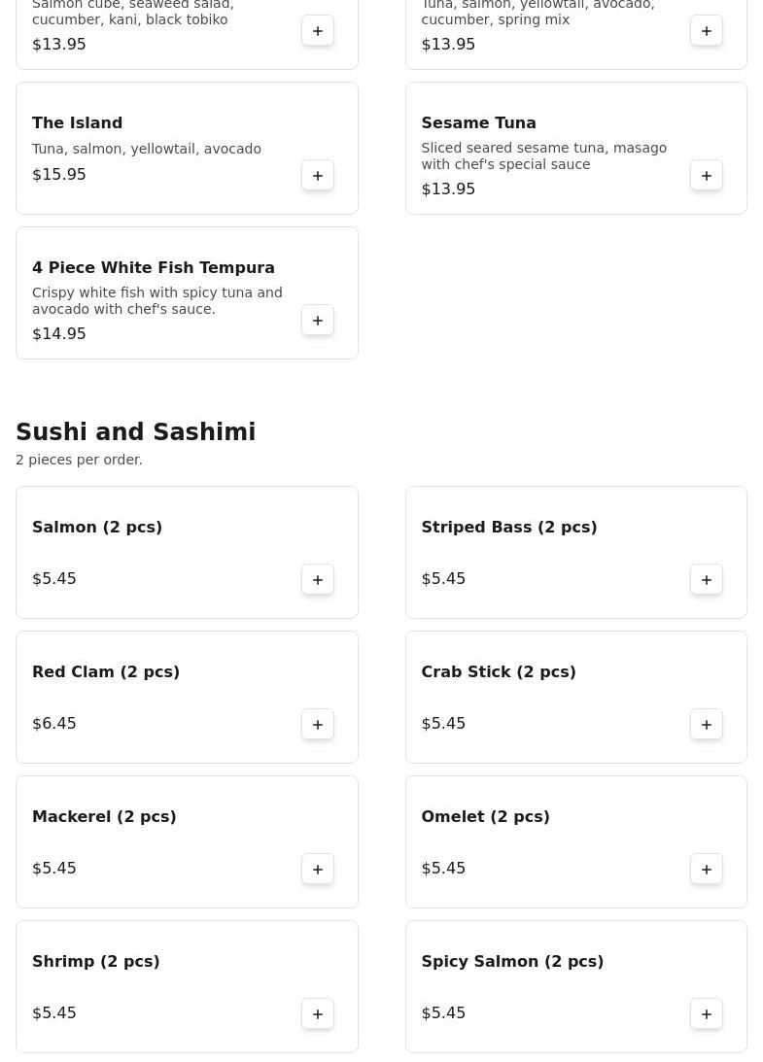
Task: Add Crab Stick (2 pcs) to order
Action: (707, 725)
